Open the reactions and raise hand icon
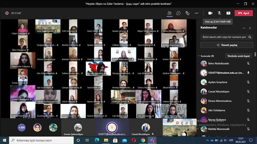The height and width of the screenshot is (144, 257). point(187,13)
